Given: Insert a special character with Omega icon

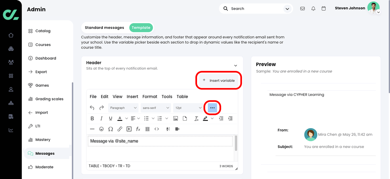Looking at the screenshot, I should [111, 129].
